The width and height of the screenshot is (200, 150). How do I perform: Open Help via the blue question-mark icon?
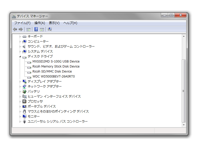[x=36, y=29]
